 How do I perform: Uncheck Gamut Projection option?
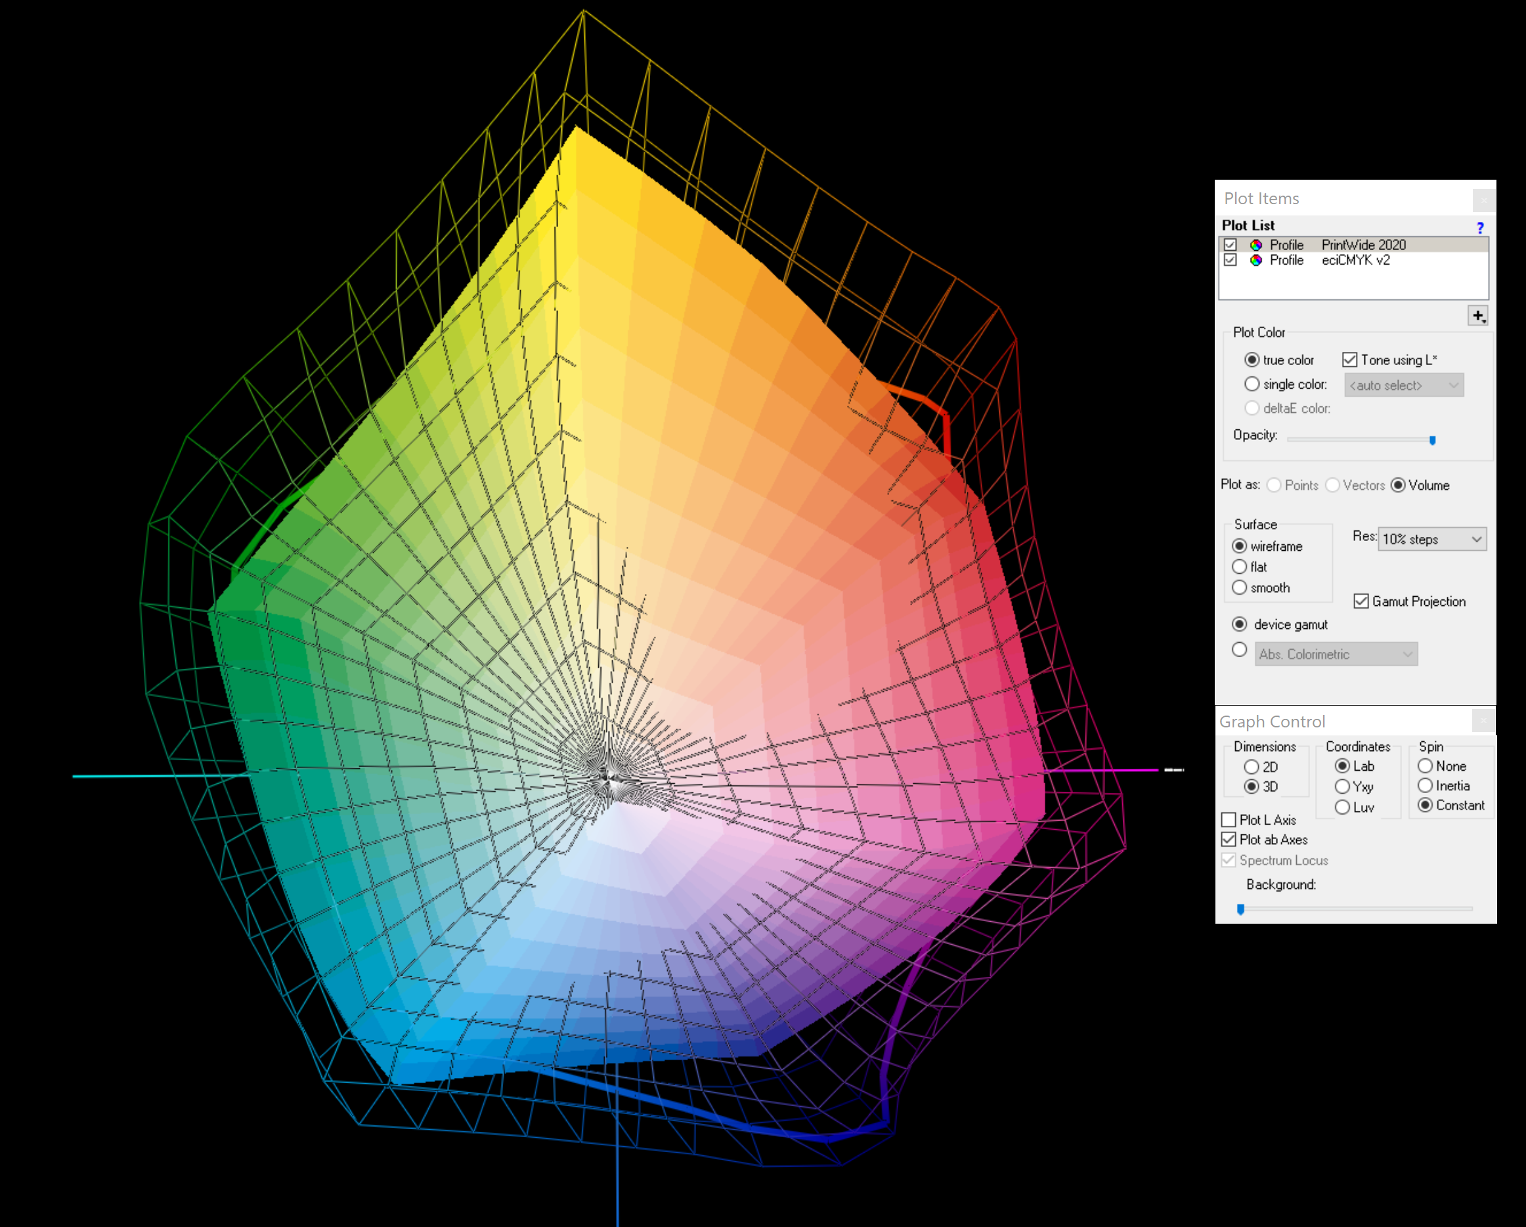point(1361,601)
